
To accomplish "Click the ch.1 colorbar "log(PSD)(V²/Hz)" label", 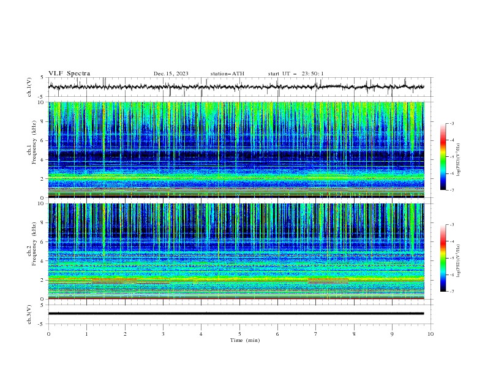I will pos(458,160).
